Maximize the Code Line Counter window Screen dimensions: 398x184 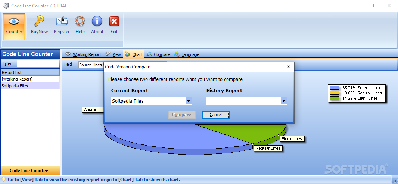(372, 6)
